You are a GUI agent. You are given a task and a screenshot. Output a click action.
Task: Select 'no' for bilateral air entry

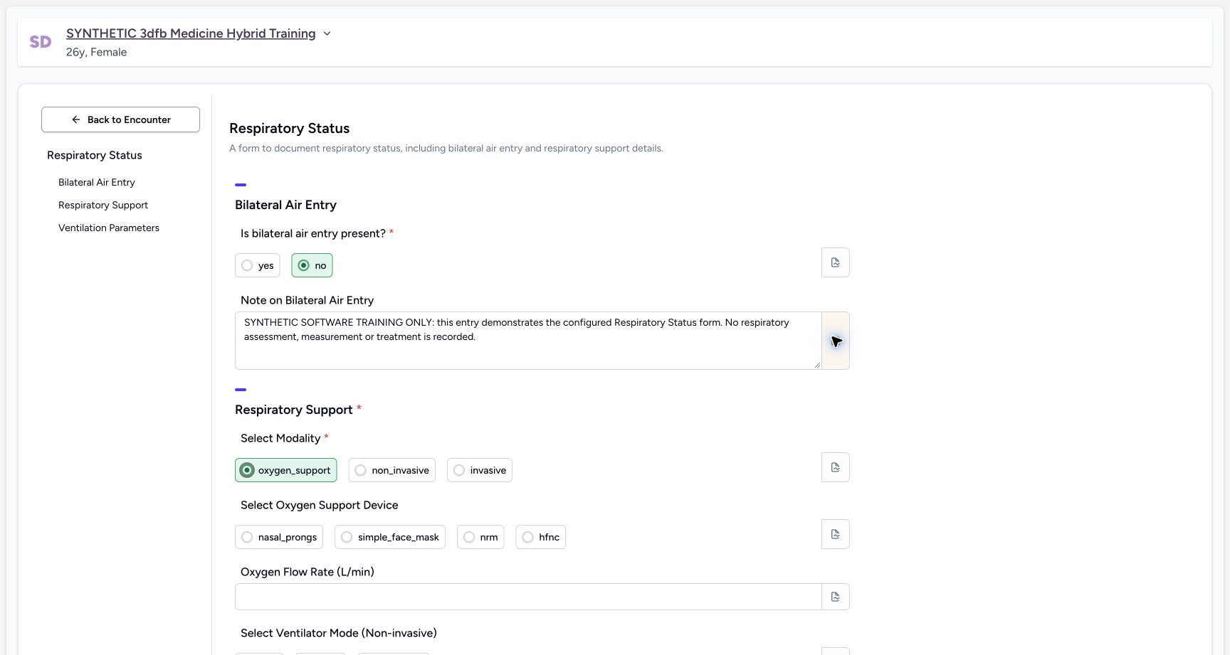click(312, 265)
